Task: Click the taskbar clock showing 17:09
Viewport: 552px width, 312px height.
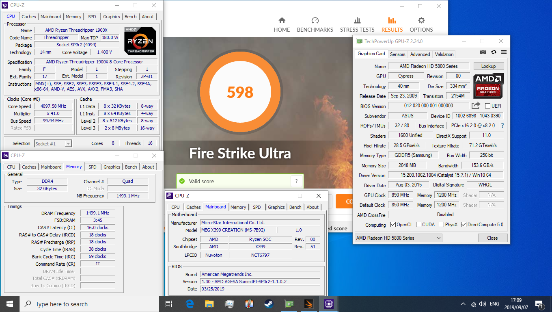Action: [x=516, y=304]
